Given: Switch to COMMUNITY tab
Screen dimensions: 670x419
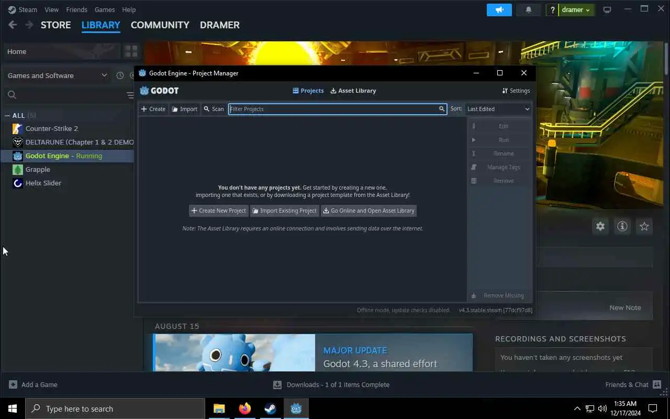Looking at the screenshot, I should (x=160, y=25).
